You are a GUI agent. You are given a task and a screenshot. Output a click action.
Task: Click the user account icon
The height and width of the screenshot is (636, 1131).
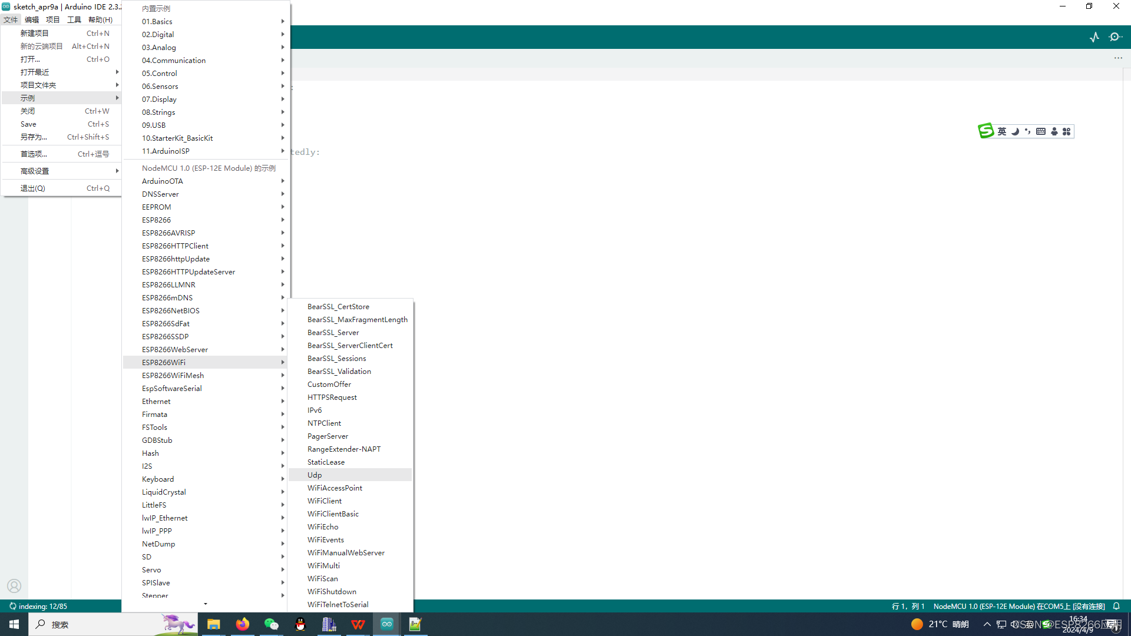click(x=14, y=586)
